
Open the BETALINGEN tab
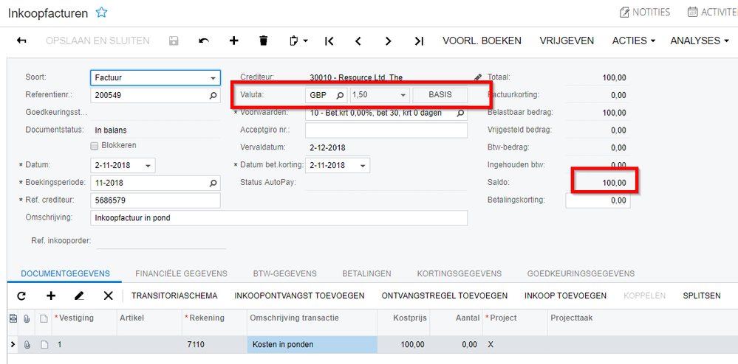[x=366, y=273]
